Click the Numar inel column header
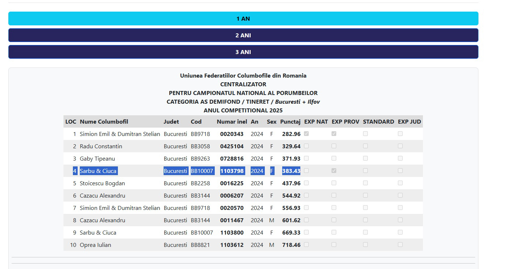The height and width of the screenshot is (269, 510). [232, 122]
